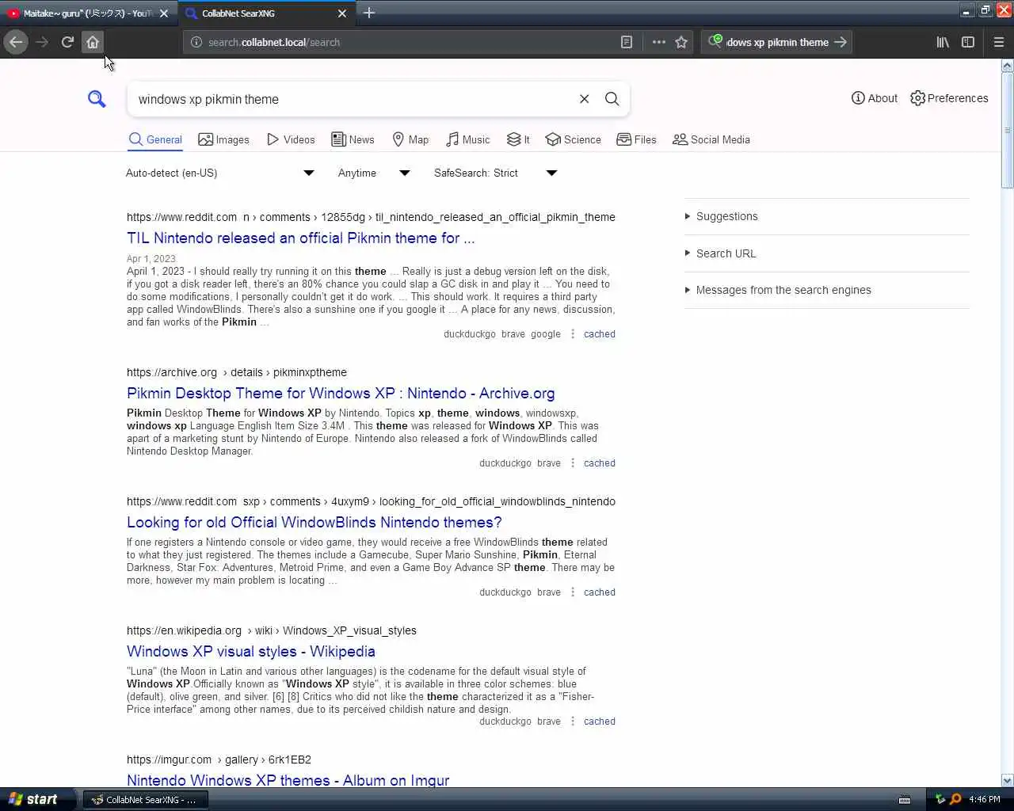Click the page vertical scrollbar thumb
This screenshot has width=1014, height=811.
tap(1007, 131)
